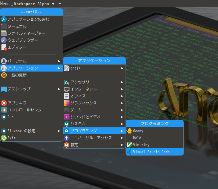Image resolution: width=218 pixels, height=189 pixels.
Task: Click the game controller icon
Action: pos(67,110)
